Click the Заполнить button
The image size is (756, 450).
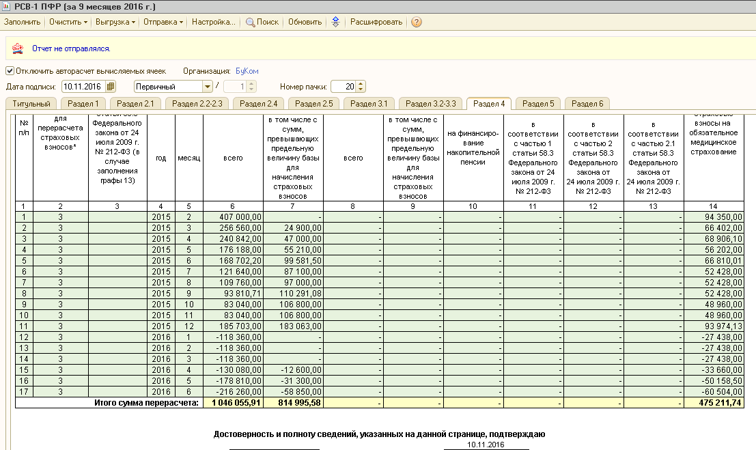[22, 22]
